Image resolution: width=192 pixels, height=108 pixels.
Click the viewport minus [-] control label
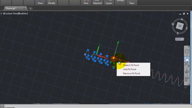[2, 13]
